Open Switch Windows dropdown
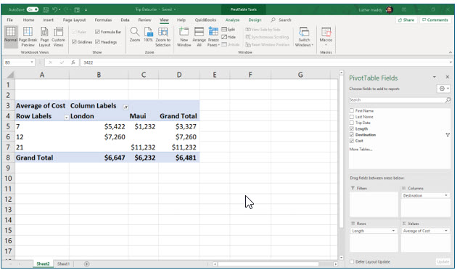This screenshot has width=457, height=270. pyautogui.click(x=304, y=37)
